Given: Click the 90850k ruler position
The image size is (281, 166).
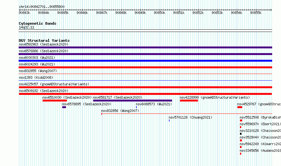Looking at the screenshot, I should click(159, 13).
